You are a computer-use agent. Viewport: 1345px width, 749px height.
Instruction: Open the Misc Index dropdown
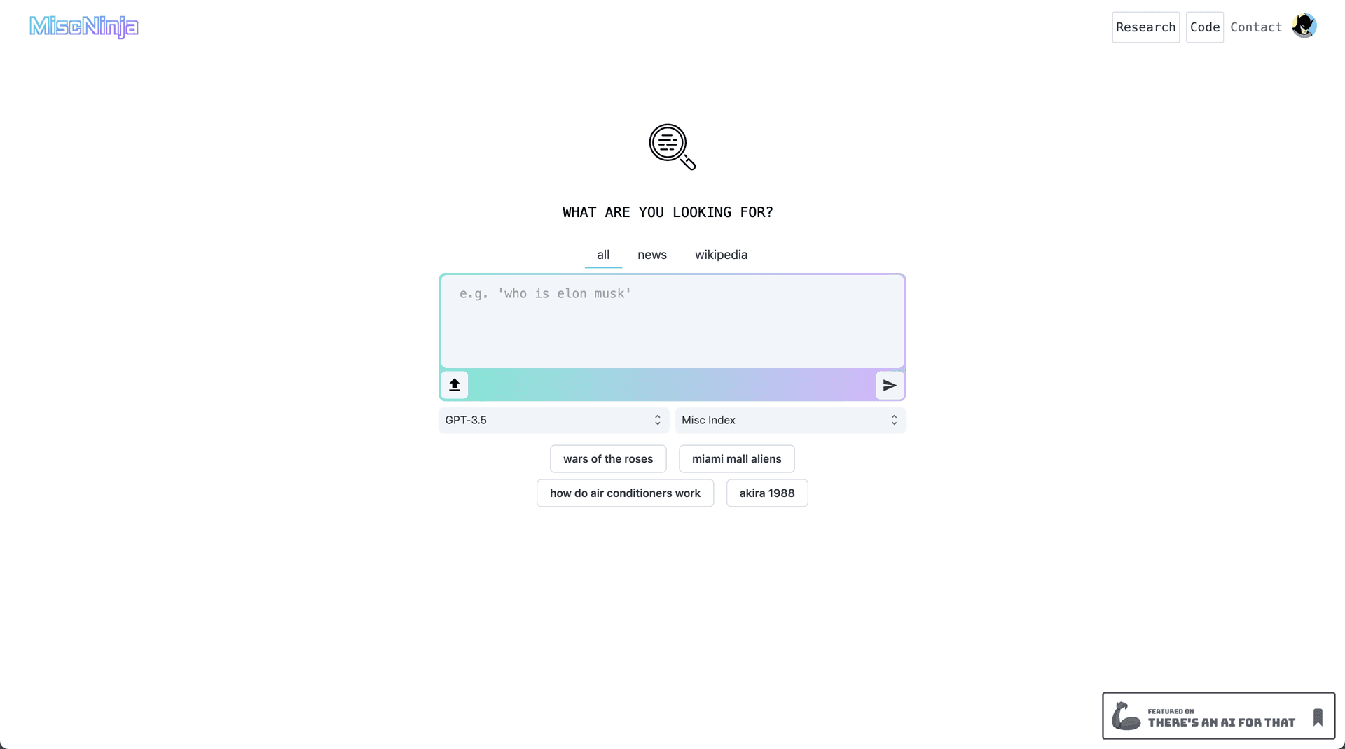click(790, 420)
